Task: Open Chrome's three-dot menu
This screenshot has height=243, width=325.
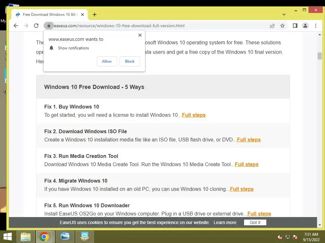Action: tap(315, 26)
